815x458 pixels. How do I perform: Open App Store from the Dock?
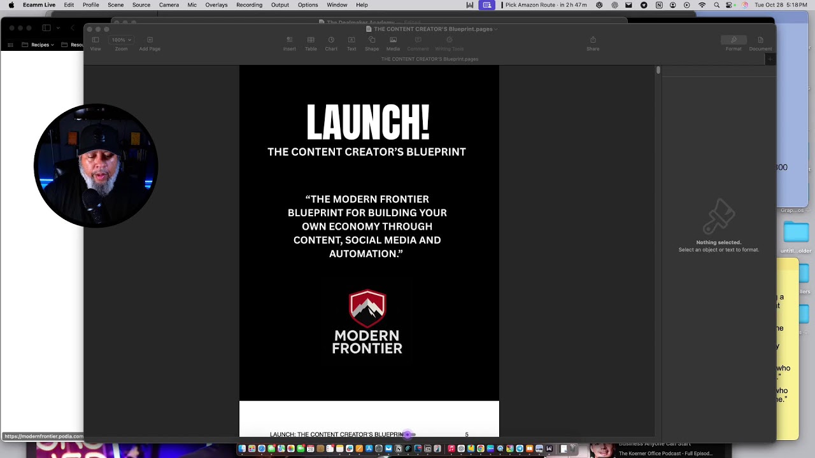coord(369,449)
